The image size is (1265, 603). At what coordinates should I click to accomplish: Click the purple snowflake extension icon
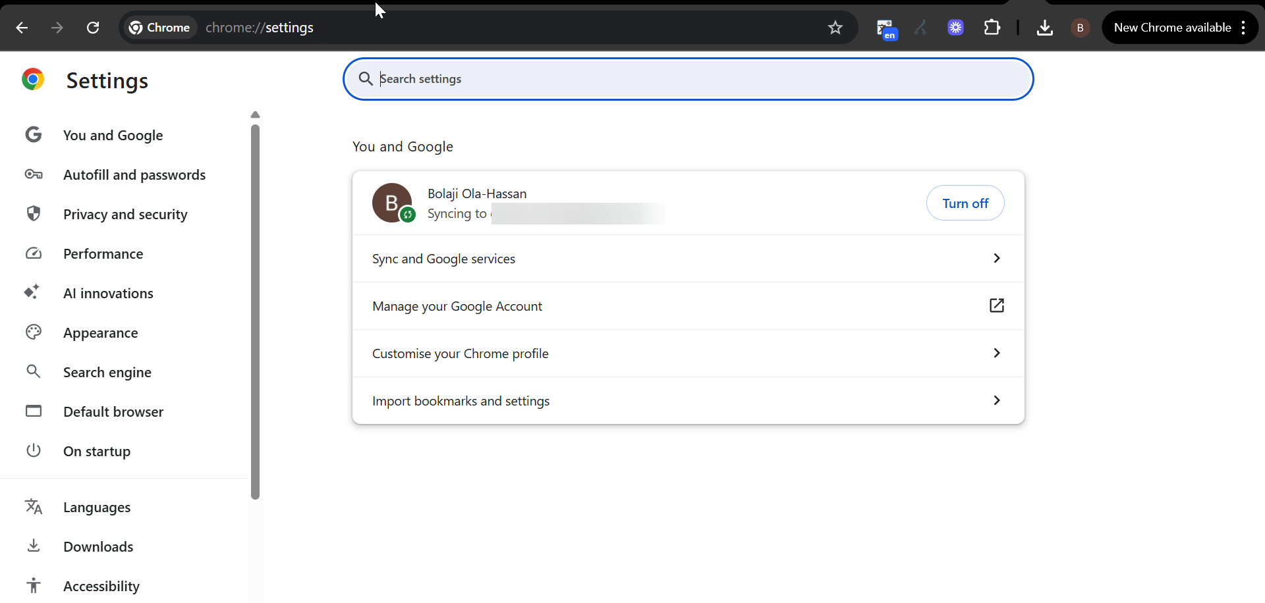point(955,28)
